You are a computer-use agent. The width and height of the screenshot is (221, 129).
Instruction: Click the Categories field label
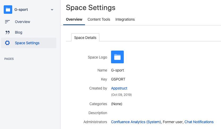point(98,104)
